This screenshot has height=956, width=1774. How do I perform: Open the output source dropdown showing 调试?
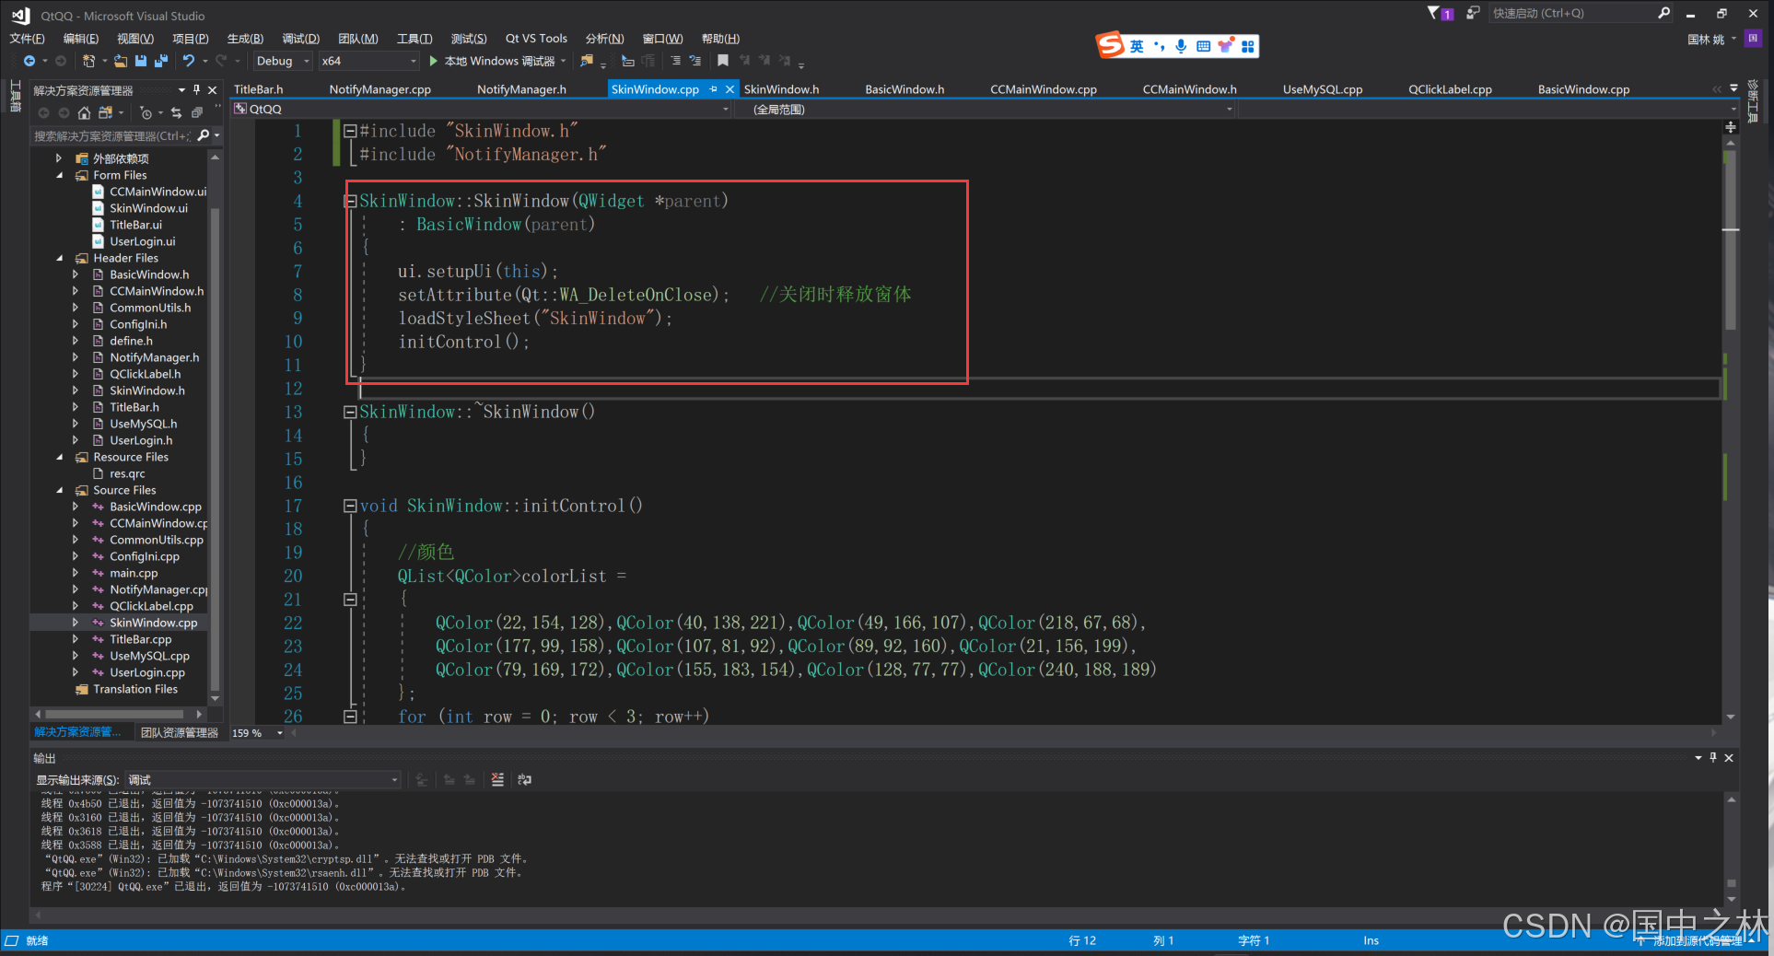[x=263, y=780]
